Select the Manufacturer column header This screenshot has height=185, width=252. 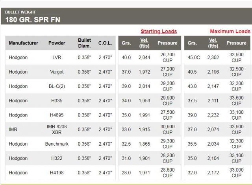coord(24,43)
